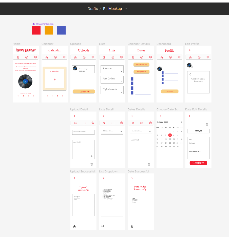Open the RL Mockup file menu chevron

pyautogui.click(x=126, y=9)
